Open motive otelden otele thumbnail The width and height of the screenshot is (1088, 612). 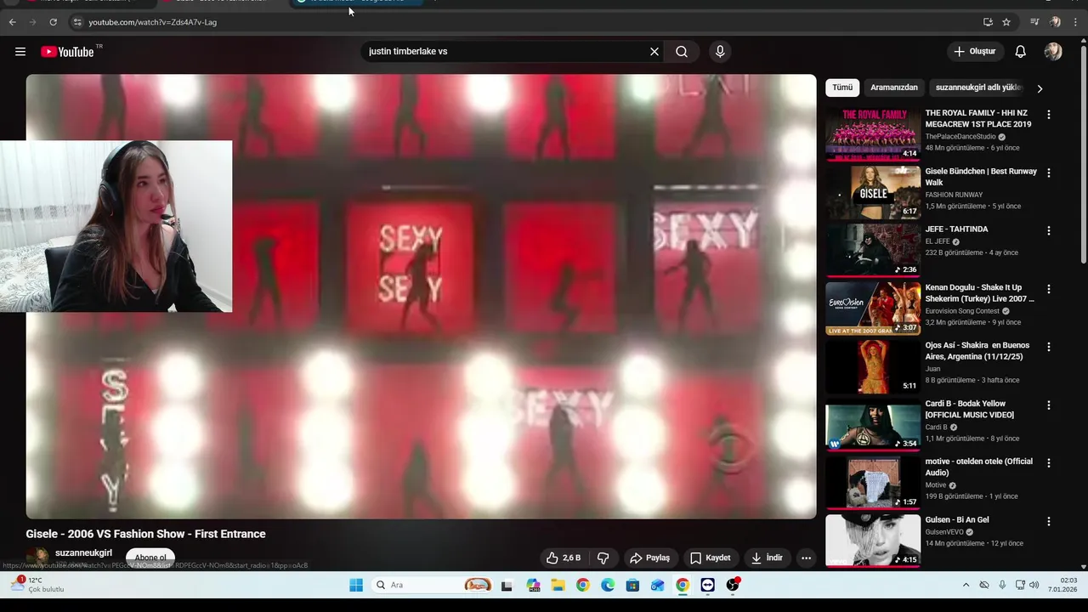[873, 483]
